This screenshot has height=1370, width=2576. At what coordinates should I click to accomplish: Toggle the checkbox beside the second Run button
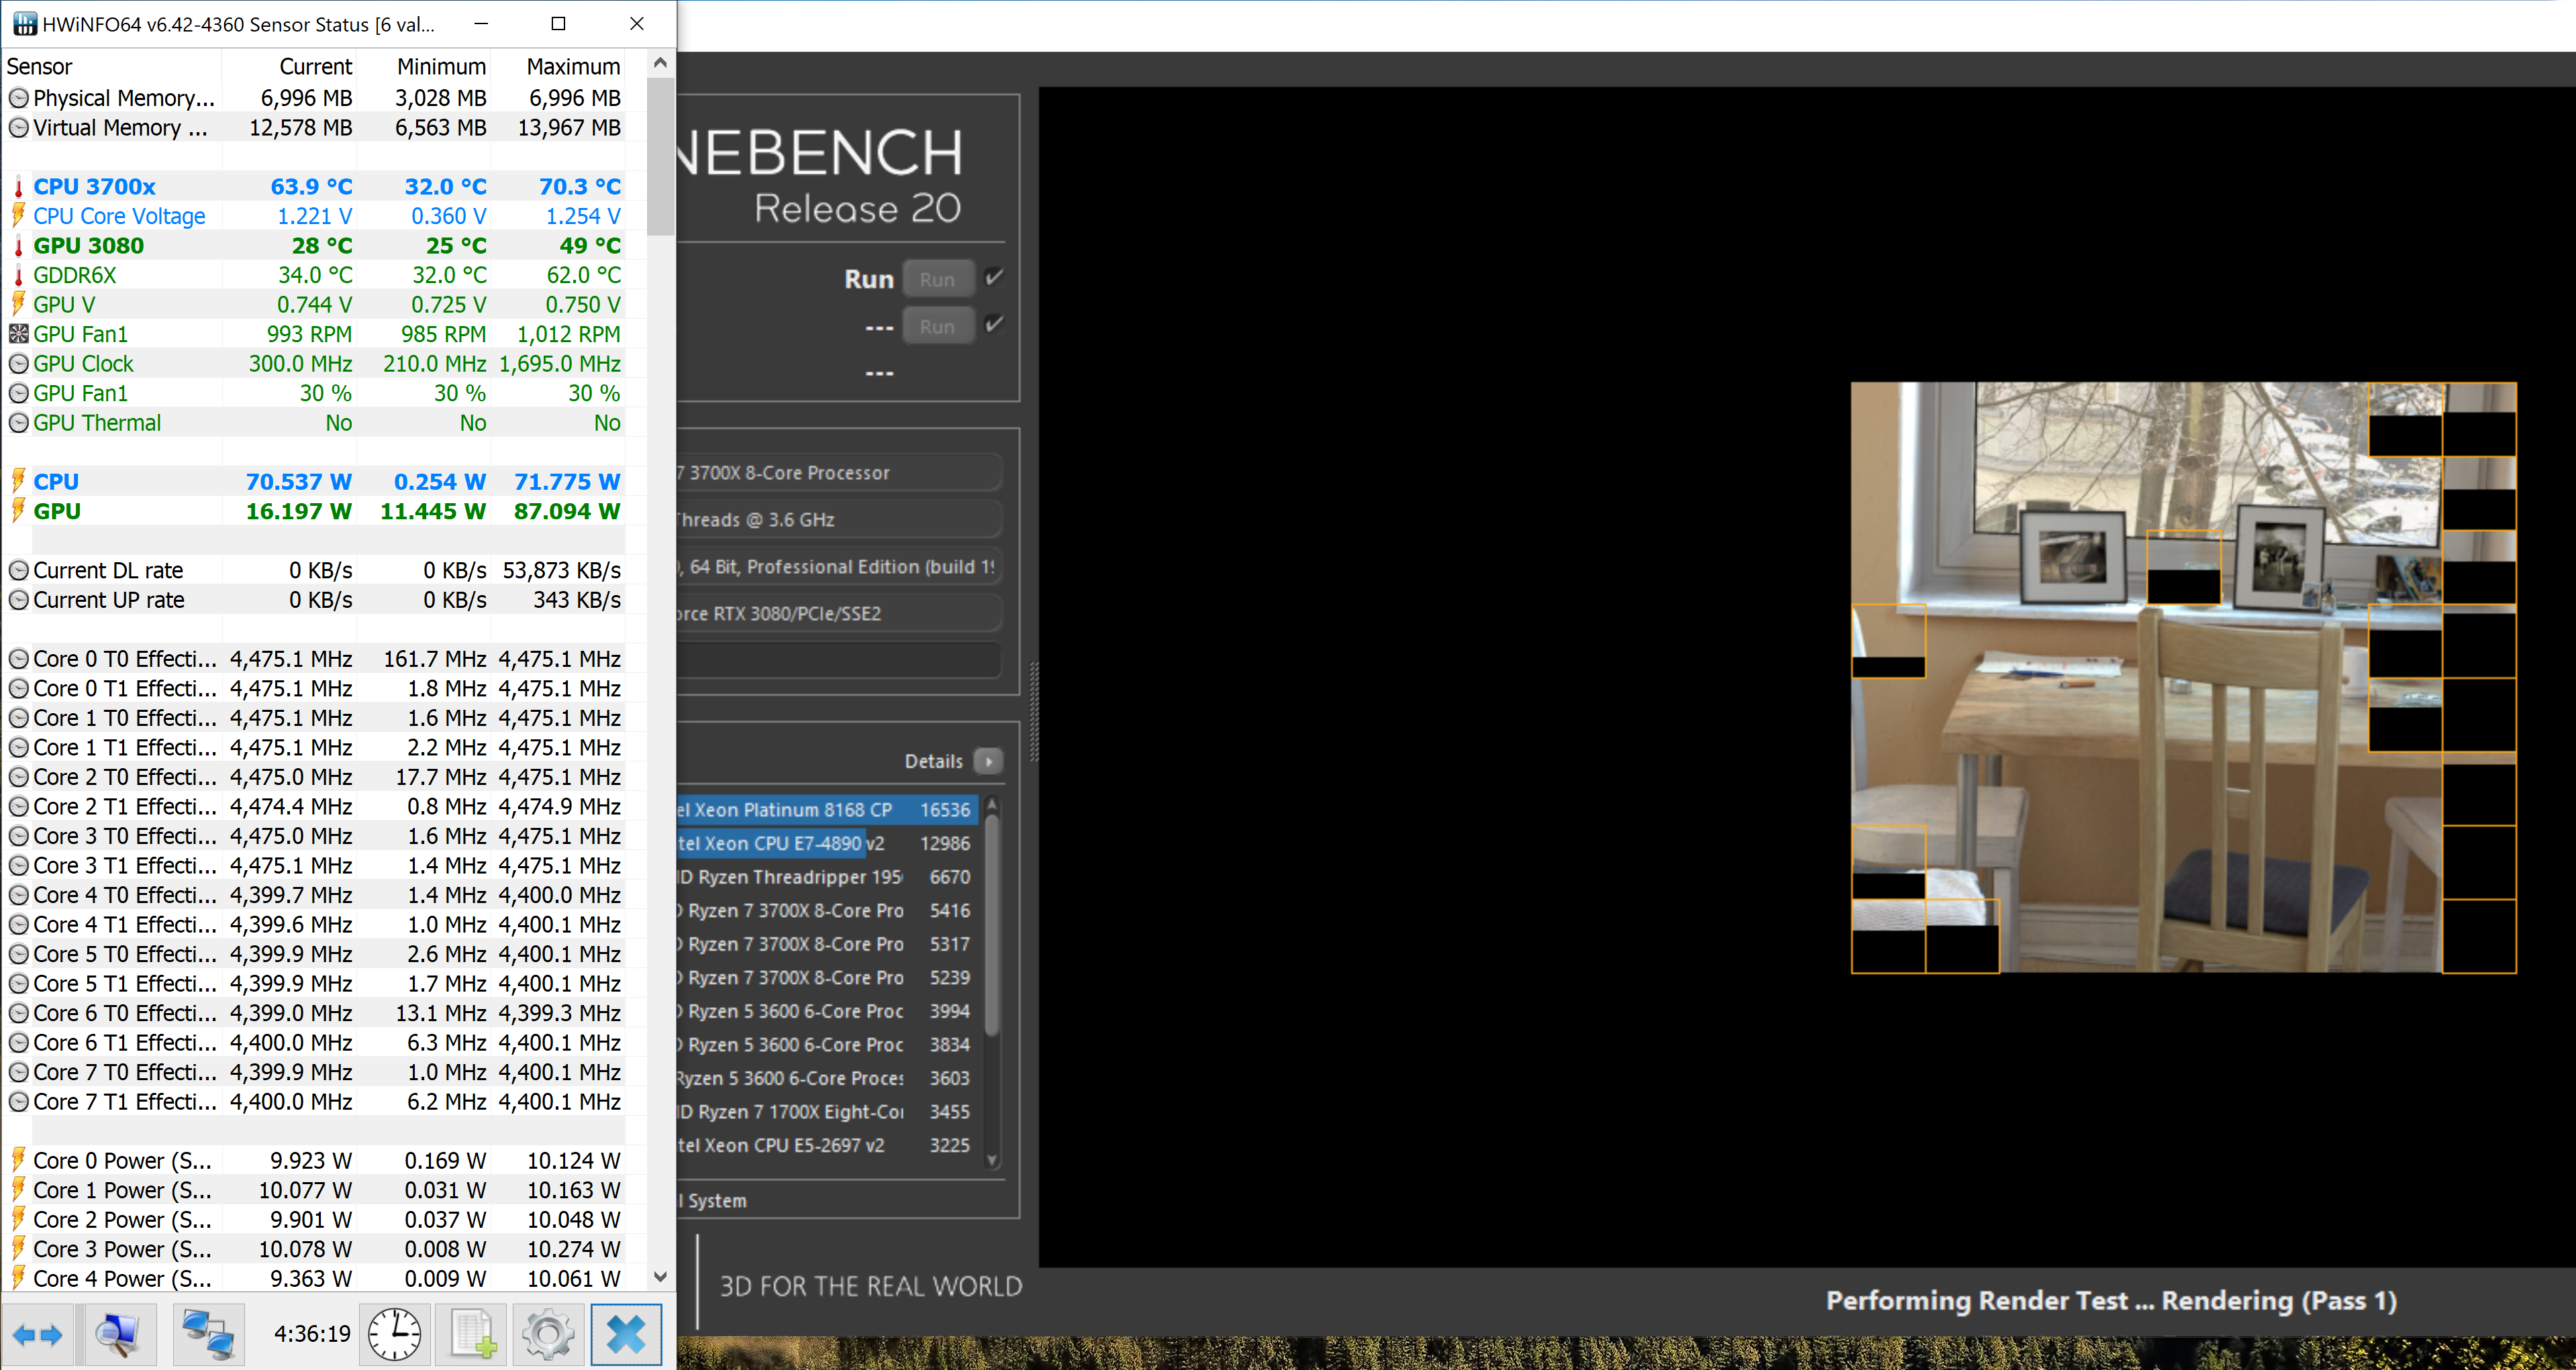coord(993,325)
